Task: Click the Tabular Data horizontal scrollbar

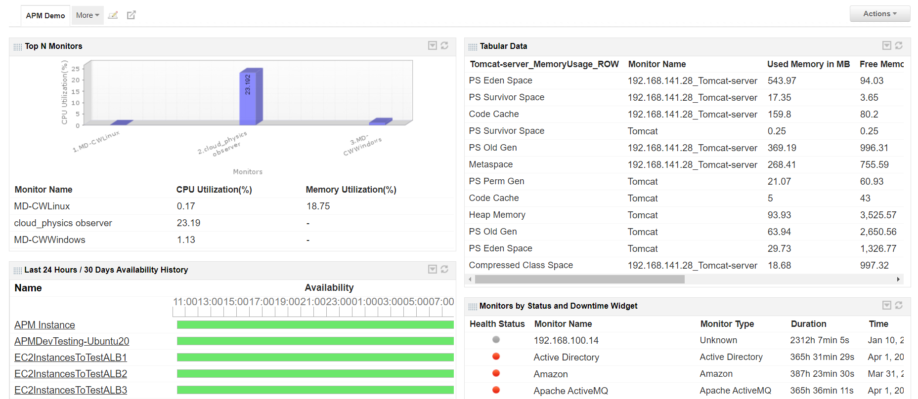Action: 579,279
